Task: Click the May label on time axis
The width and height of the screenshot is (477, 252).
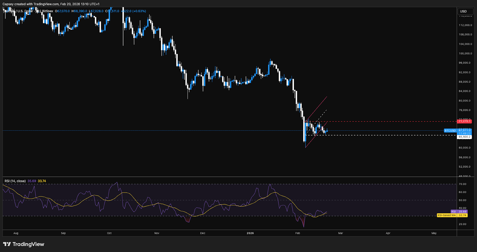Action: click(x=434, y=233)
